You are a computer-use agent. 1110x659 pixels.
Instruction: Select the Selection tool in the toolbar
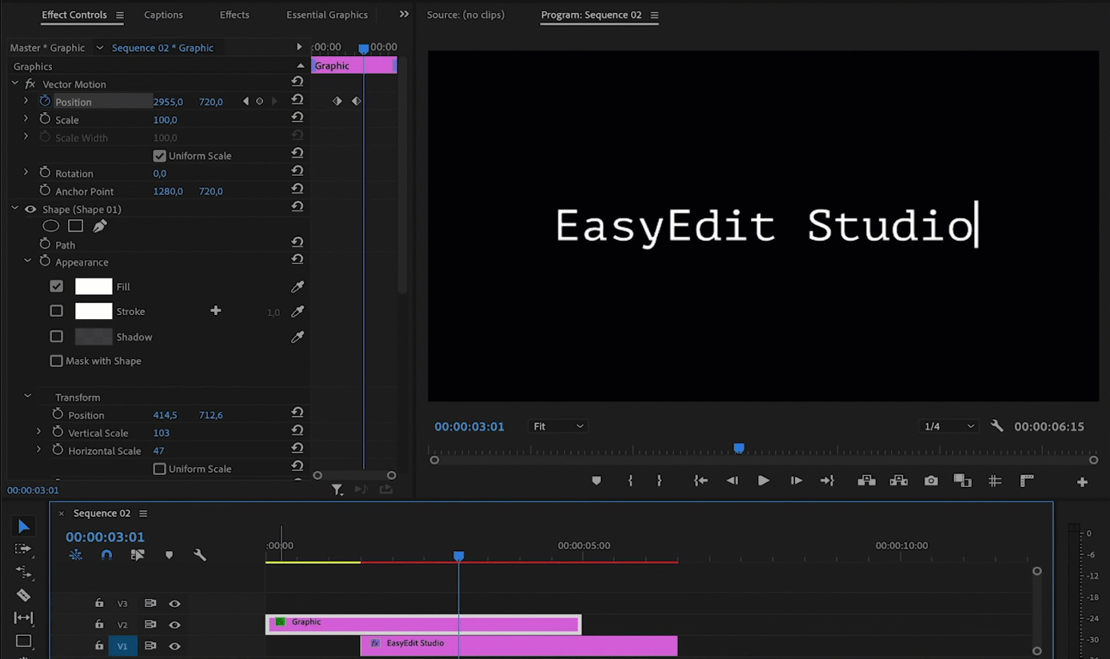pos(23,525)
